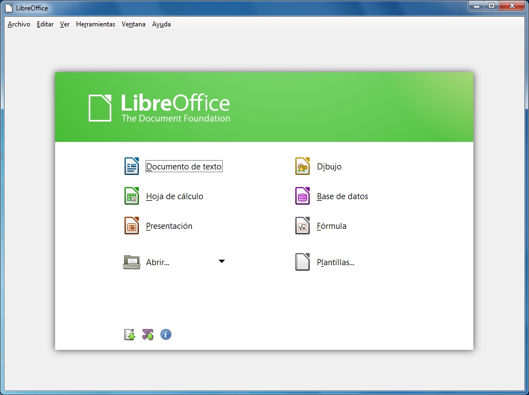Maximize the LibreOffice window
Screen dimensions: 529x395
tap(492, 6)
